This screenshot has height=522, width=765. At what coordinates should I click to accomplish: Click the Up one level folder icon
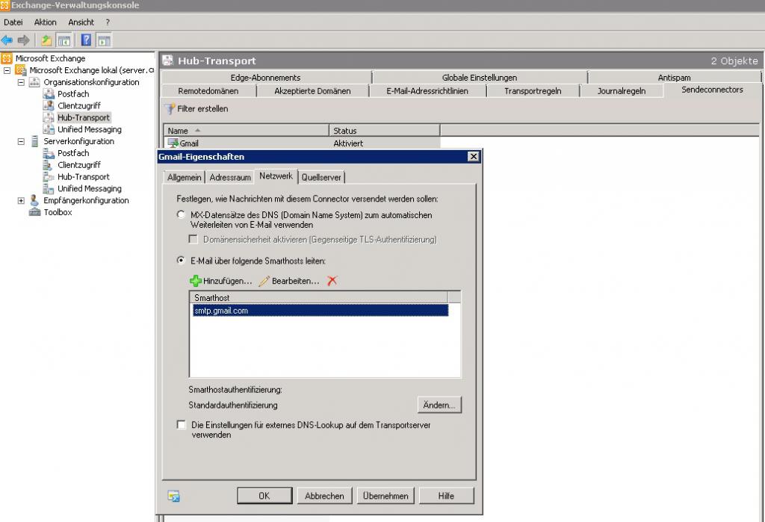coord(46,40)
